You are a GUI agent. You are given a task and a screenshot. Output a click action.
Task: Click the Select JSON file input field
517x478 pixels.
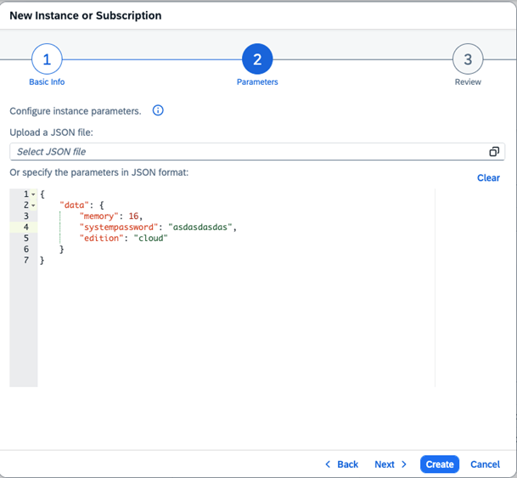tap(246, 152)
